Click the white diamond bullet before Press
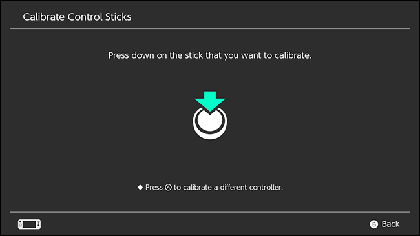The width and height of the screenshot is (420, 236). (x=140, y=188)
